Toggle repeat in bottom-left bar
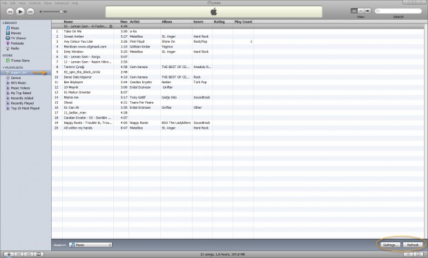Image resolution: width=428 pixels, height=258 pixels. pyautogui.click(x=29, y=255)
